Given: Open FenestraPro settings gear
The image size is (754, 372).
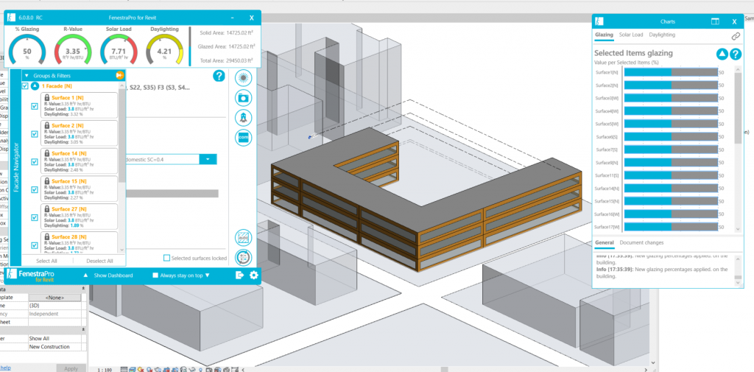Looking at the screenshot, I should pyautogui.click(x=253, y=276).
